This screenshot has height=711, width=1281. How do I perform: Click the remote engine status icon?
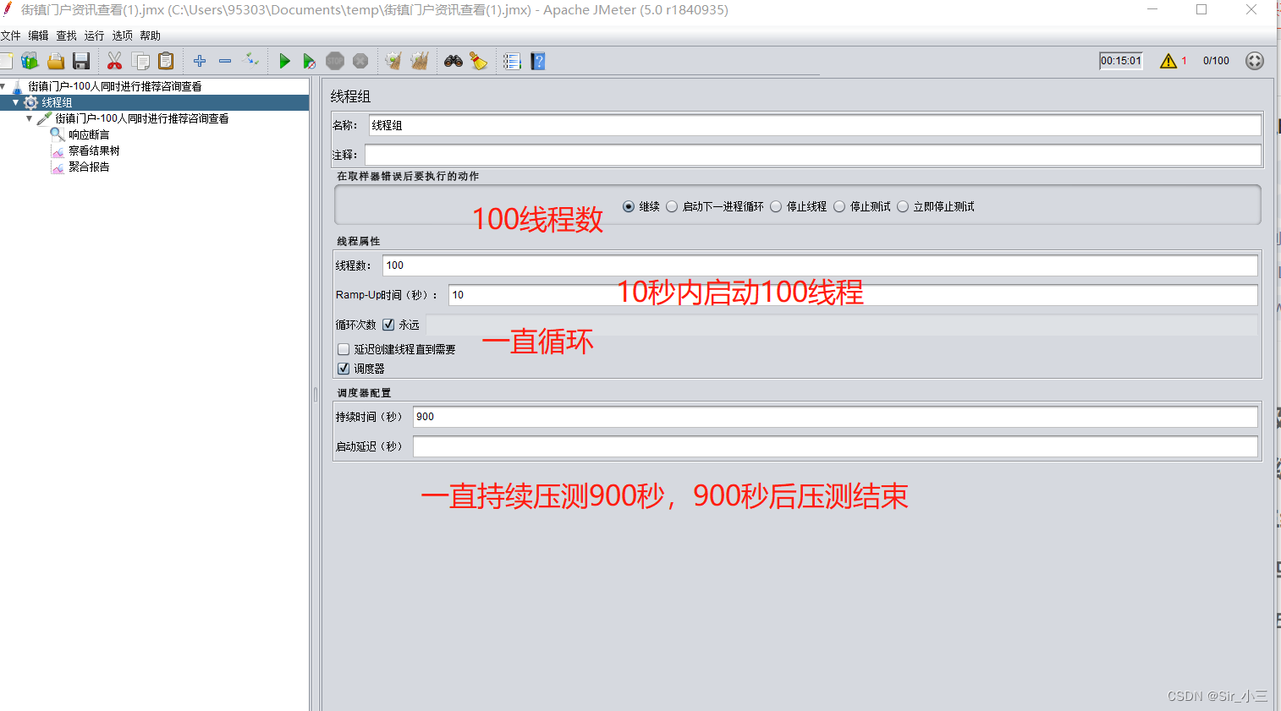pos(1255,61)
